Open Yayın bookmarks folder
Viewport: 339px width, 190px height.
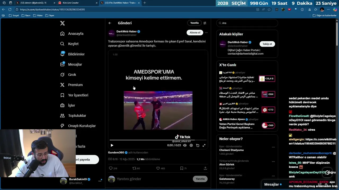[50, 16]
